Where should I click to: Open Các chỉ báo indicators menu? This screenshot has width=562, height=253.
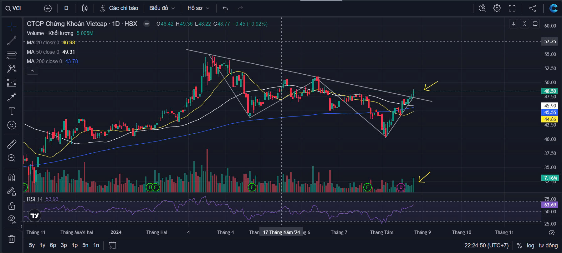(x=119, y=8)
